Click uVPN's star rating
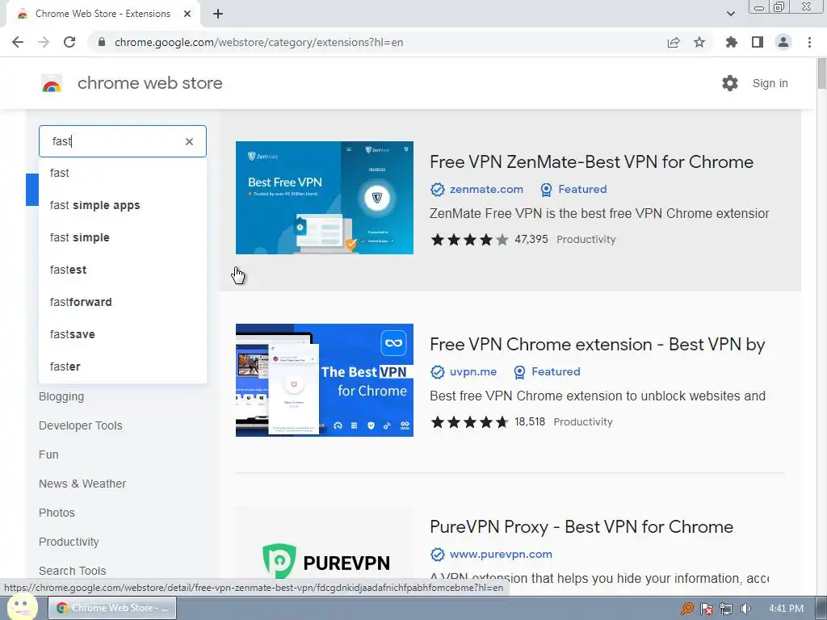Screen dimensions: 827x620 click(469, 422)
